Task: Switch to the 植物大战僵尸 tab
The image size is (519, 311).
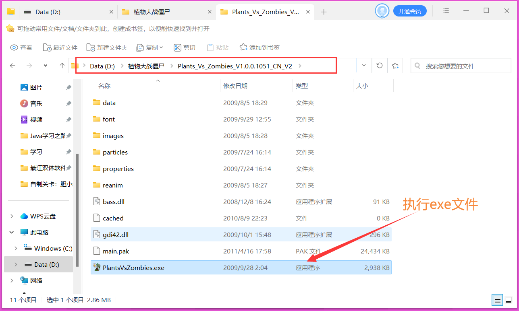Action: click(166, 12)
